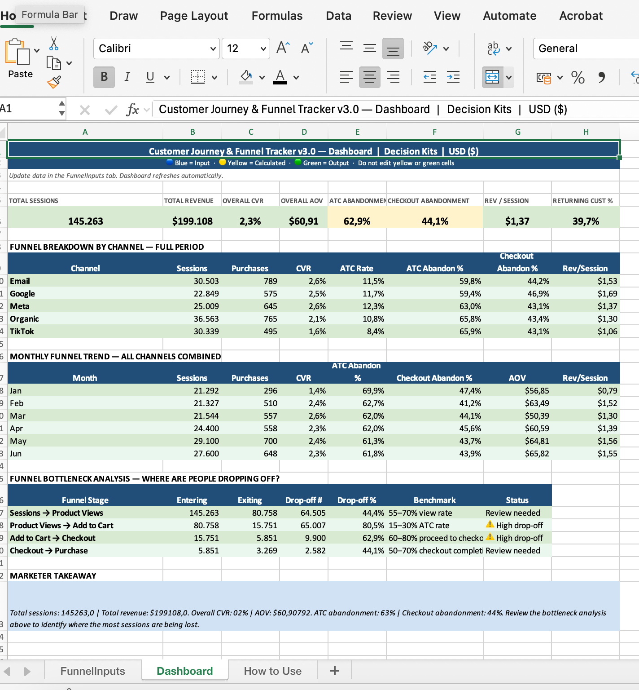Go to next sheet arrow

coord(27,671)
